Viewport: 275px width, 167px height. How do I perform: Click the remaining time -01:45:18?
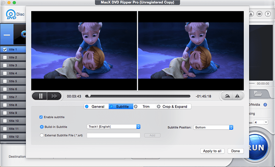tap(203, 96)
